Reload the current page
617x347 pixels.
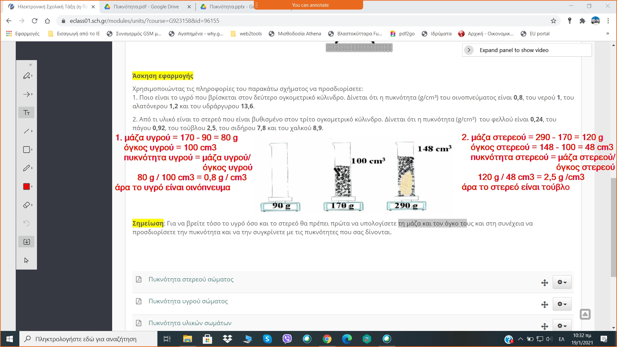tap(34, 21)
